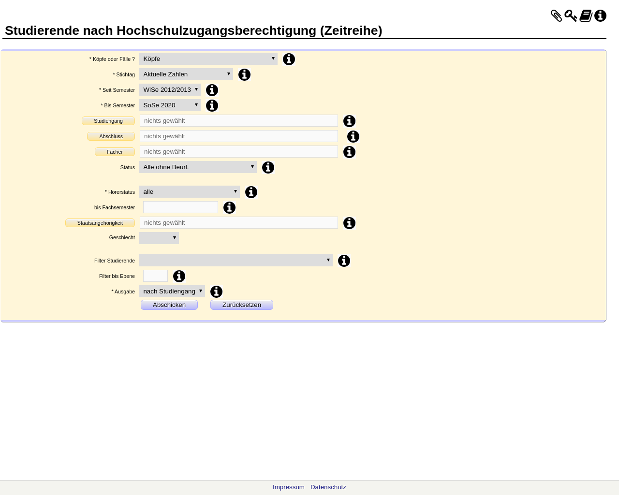Show info for Stichtag field
The width and height of the screenshot is (619, 495).
coord(244,74)
